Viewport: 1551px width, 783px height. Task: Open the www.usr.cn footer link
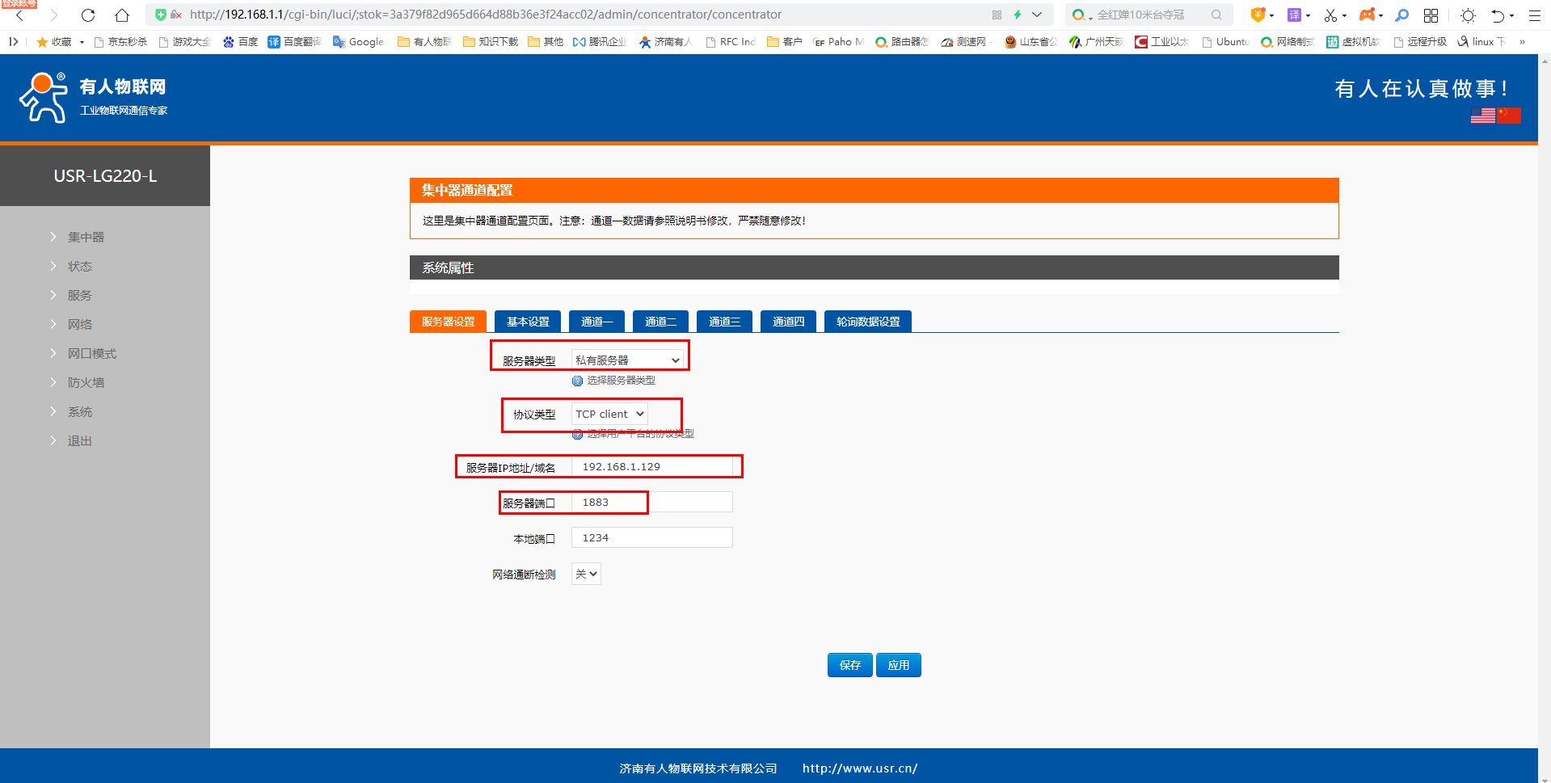pyautogui.click(x=859, y=768)
